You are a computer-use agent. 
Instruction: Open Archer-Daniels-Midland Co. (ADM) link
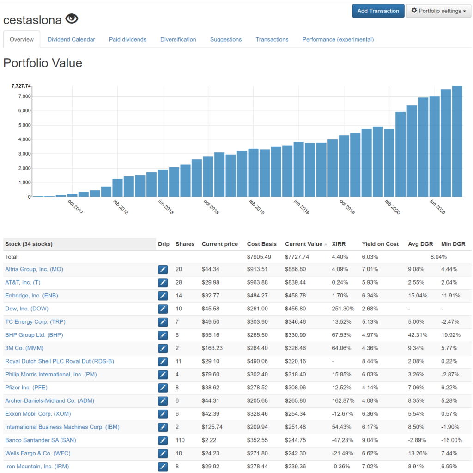pos(50,401)
